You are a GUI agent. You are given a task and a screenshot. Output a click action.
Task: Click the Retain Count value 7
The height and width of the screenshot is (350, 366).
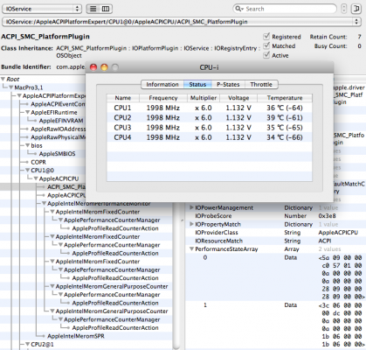tap(359, 37)
